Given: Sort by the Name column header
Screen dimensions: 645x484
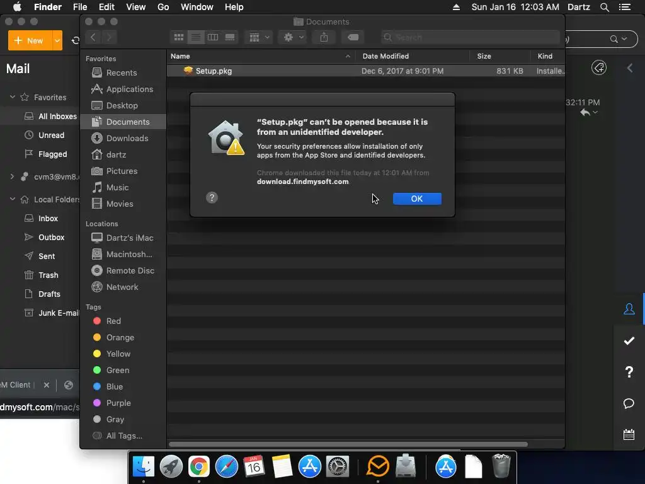Looking at the screenshot, I should 261,56.
